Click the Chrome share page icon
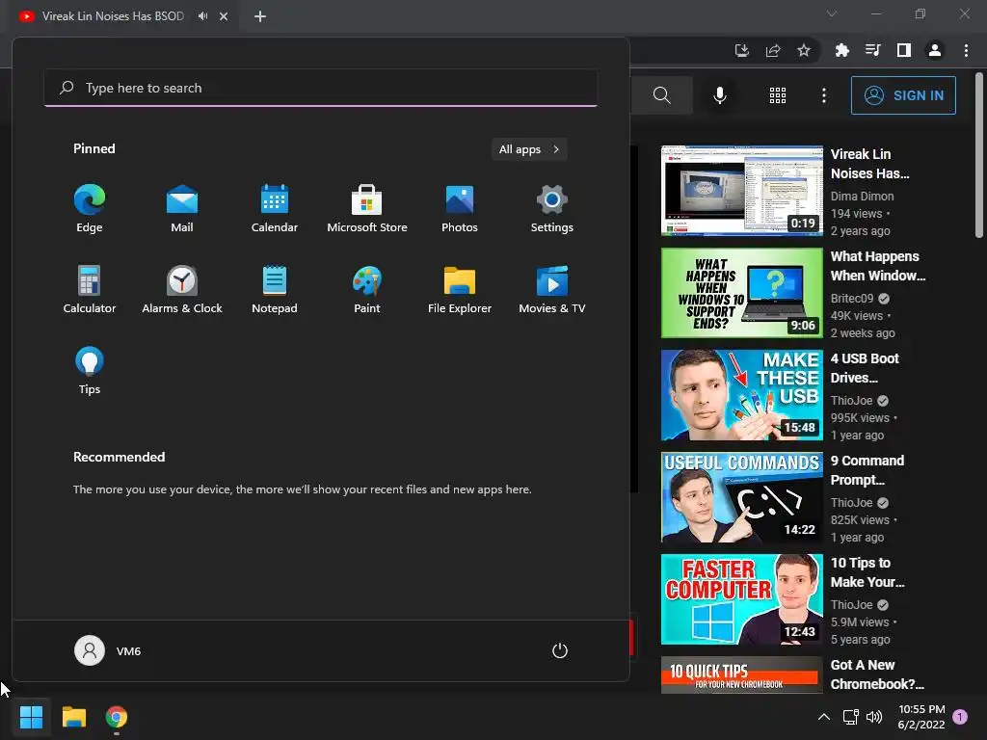Viewport: 987px width, 740px height. point(772,50)
